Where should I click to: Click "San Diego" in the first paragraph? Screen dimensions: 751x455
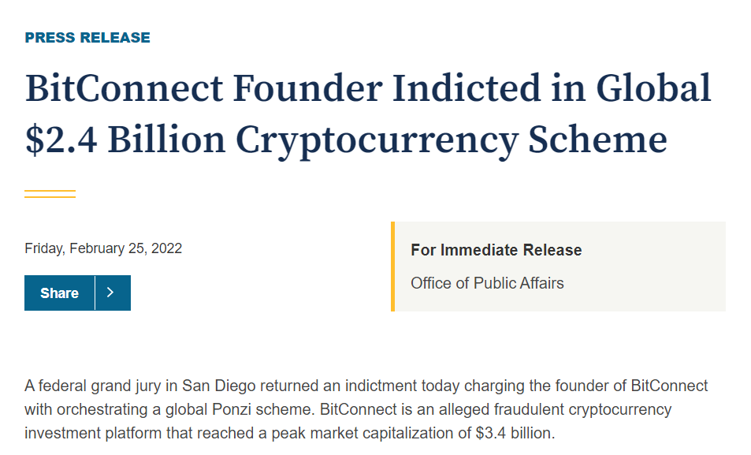(x=219, y=386)
